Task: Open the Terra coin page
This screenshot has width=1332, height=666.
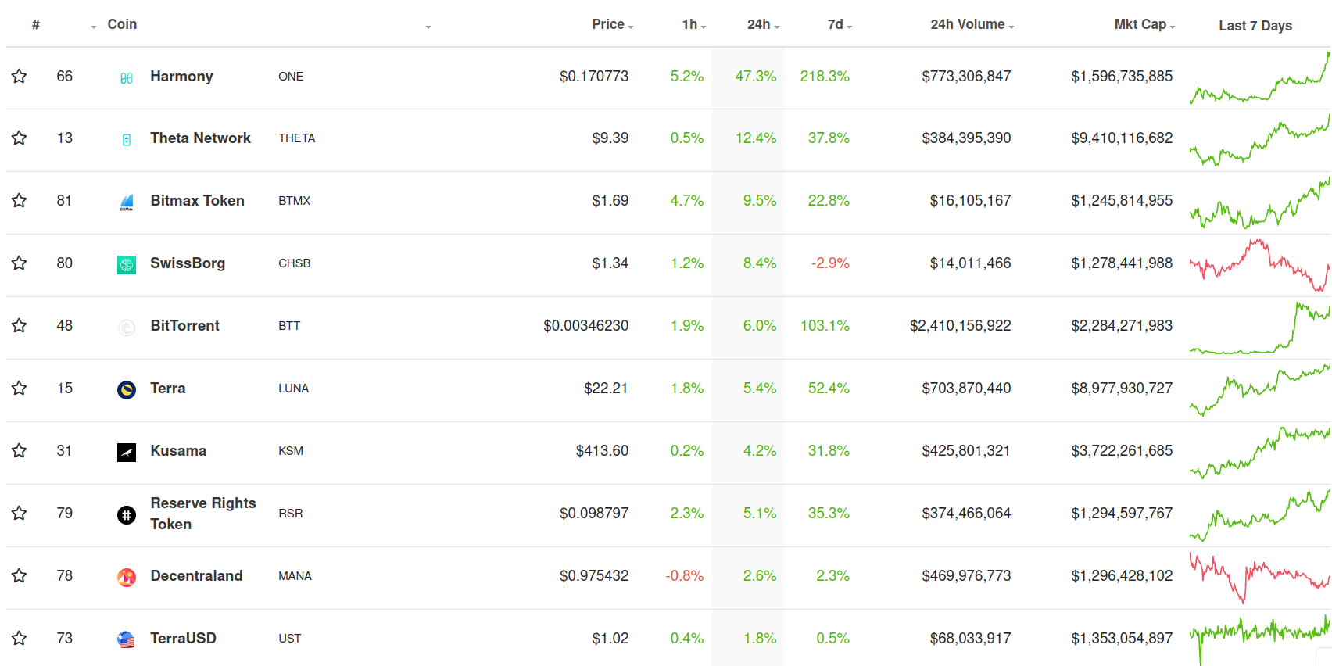Action: (x=168, y=388)
